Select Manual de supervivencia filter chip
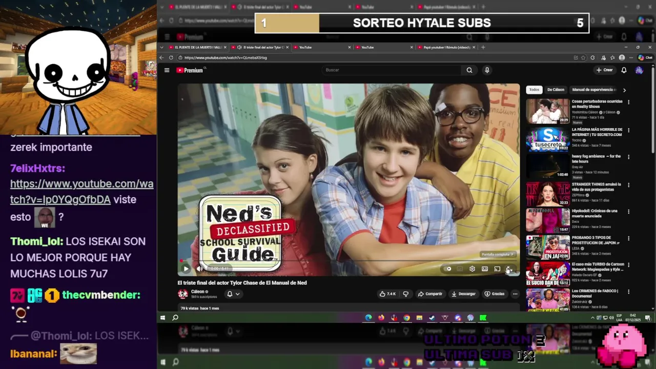This screenshot has height=369, width=656. tap(594, 90)
